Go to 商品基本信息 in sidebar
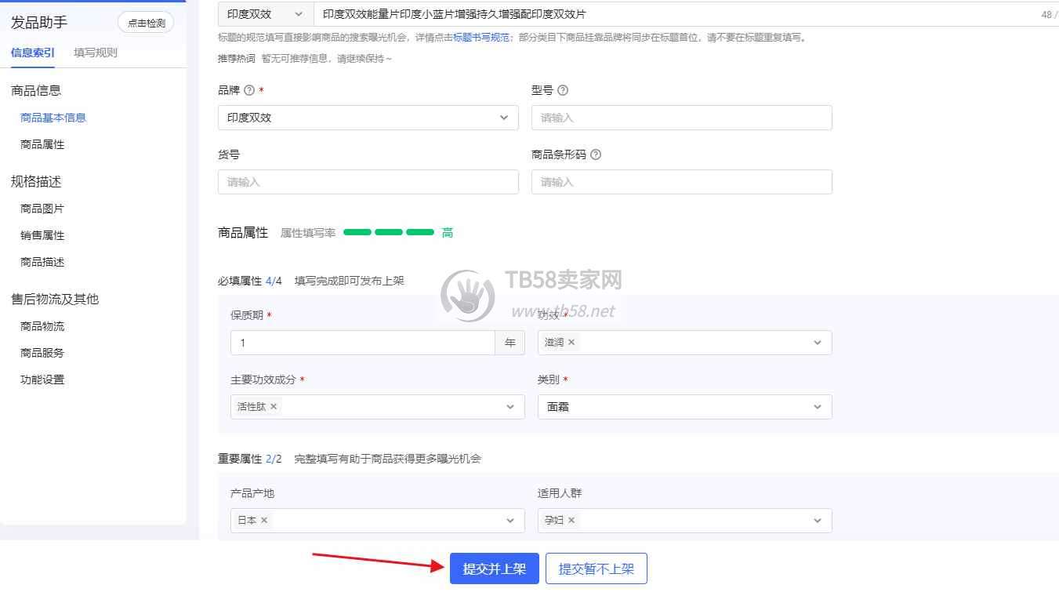This screenshot has height=592, width=1059. point(53,118)
